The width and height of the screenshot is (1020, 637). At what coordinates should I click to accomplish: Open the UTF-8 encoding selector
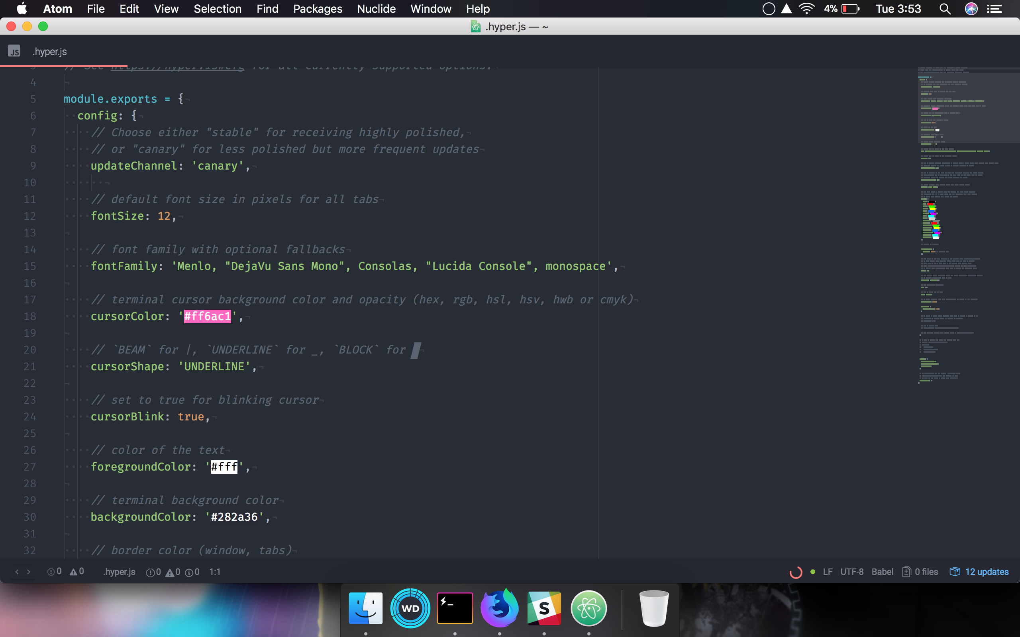pos(852,571)
